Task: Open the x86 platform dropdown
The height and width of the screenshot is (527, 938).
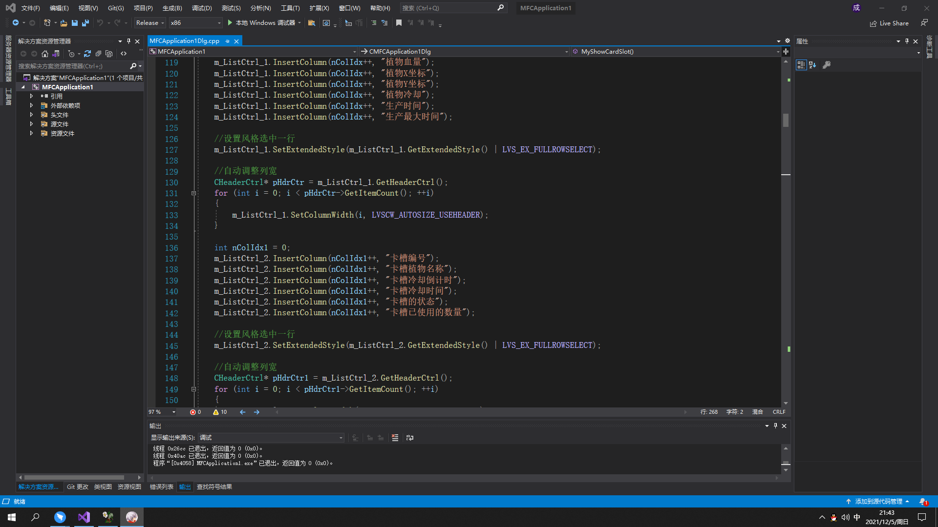Action: [195, 23]
